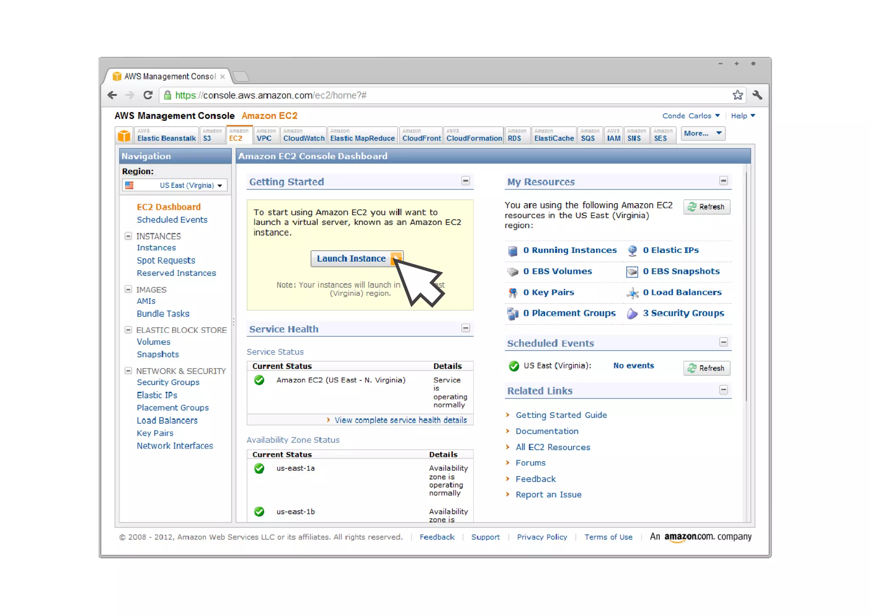This screenshot has height=615, width=870.
Task: Open the More... services dropdown
Action: coord(702,133)
